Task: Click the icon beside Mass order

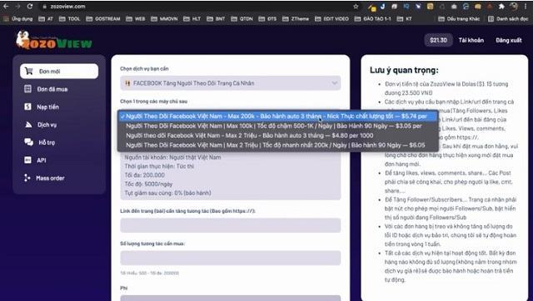Action: [27, 178]
